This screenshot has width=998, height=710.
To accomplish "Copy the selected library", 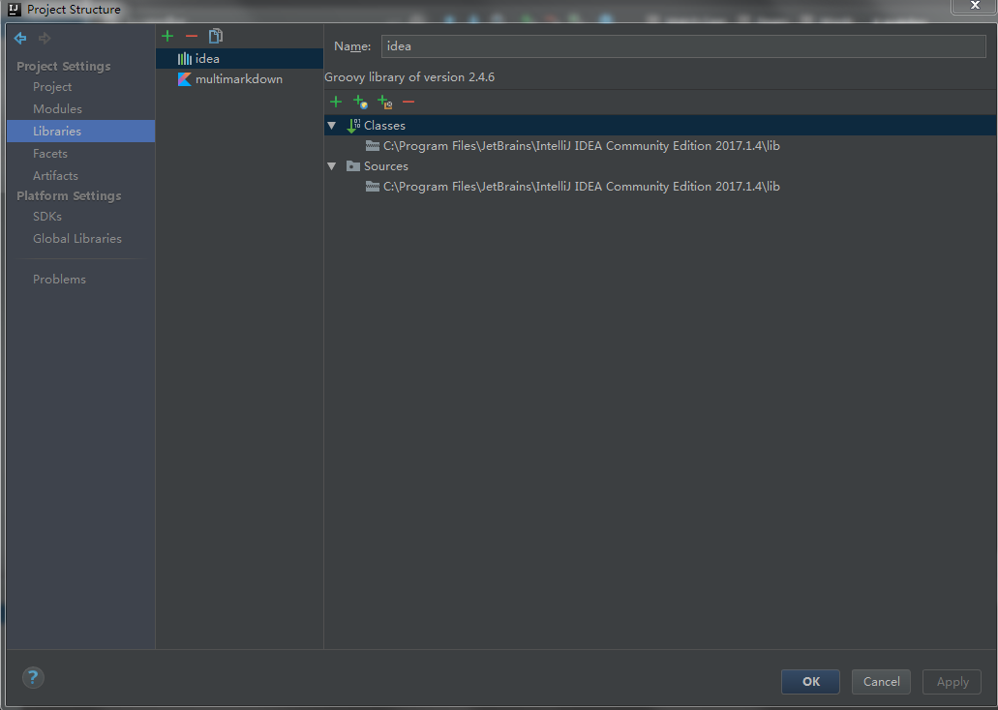I will (x=216, y=36).
